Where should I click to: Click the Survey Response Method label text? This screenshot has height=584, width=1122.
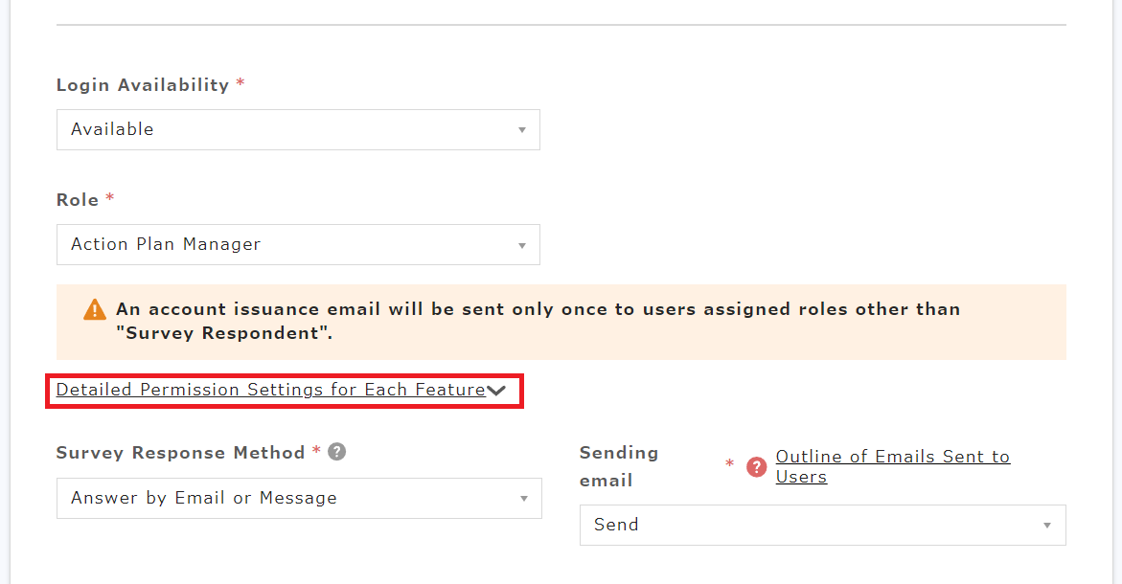pyautogui.click(x=180, y=453)
